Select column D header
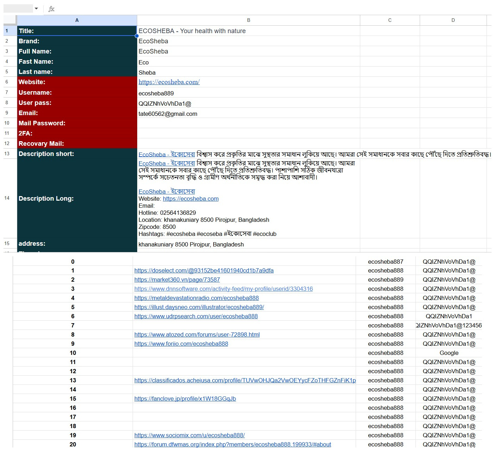The width and height of the screenshot is (495, 451). (x=453, y=20)
